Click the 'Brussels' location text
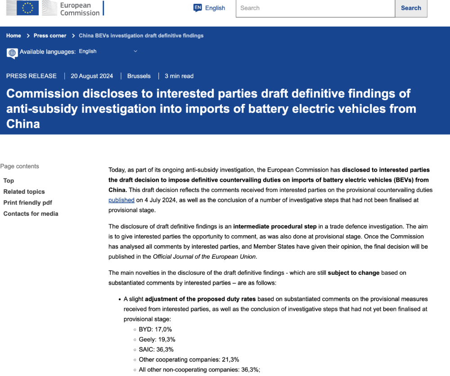The width and height of the screenshot is (450, 376). (139, 76)
